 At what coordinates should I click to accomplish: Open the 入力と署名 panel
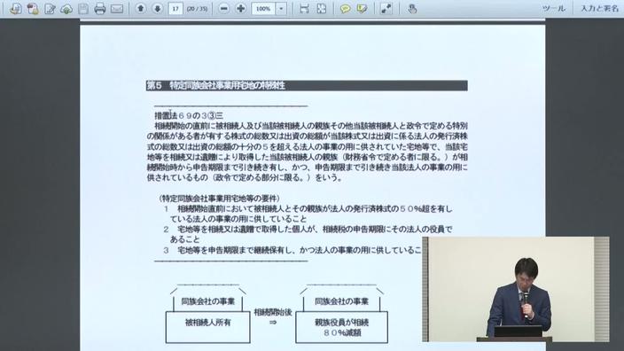(x=599, y=8)
